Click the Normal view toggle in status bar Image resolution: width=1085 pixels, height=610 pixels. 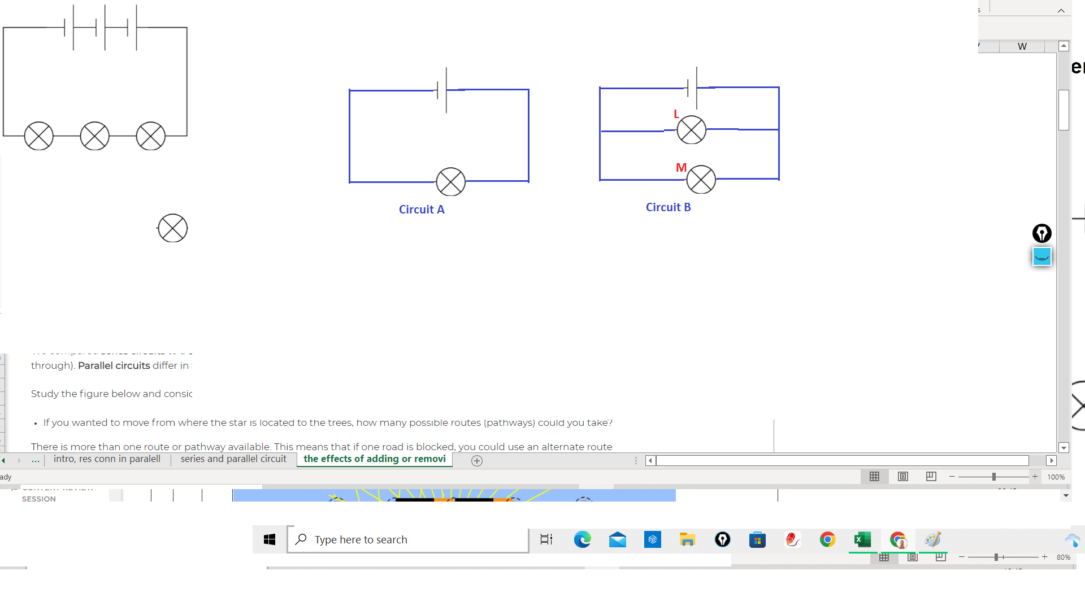pos(875,476)
